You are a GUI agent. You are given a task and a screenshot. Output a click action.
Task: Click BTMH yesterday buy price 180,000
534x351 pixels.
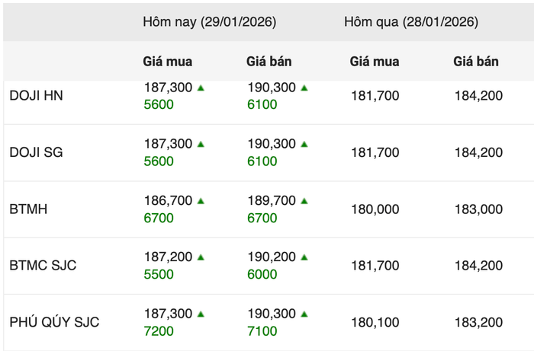click(375, 209)
